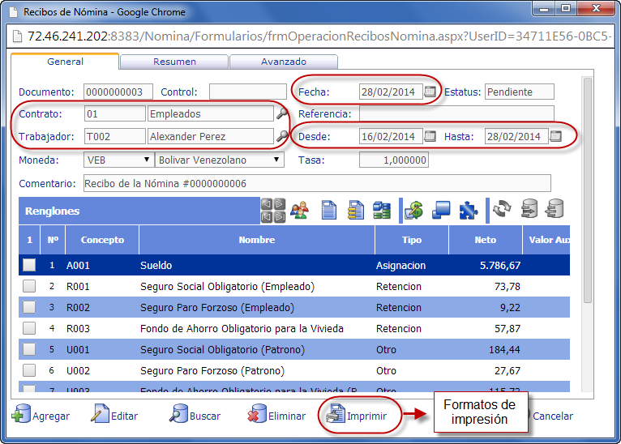Sort by the Tipo column header
Viewport: 621px width, 444px height.
tap(412, 240)
